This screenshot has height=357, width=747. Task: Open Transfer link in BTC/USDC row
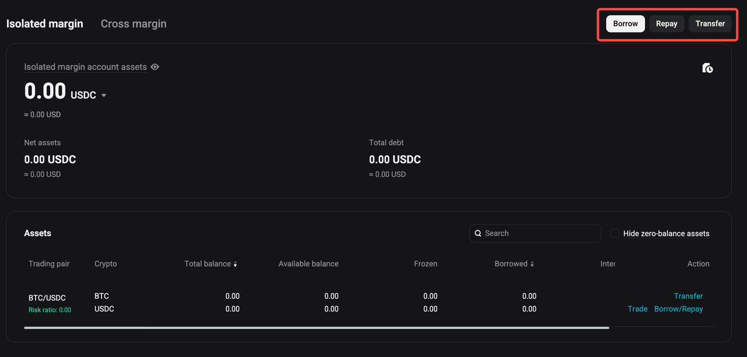(689, 296)
